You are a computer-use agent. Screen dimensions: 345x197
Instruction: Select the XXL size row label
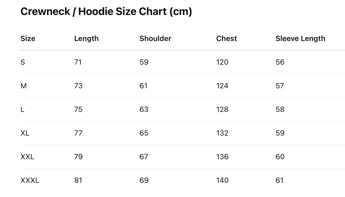pos(27,157)
